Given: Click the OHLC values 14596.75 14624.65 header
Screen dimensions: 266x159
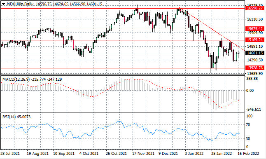Looking at the screenshot, I should [x=52, y=4].
